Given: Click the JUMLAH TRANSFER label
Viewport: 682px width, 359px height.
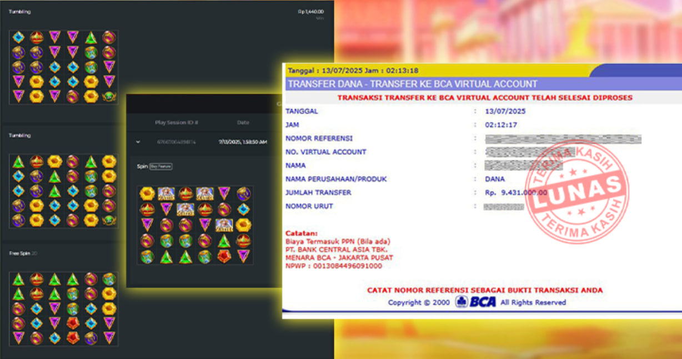Looking at the screenshot, I should pyautogui.click(x=318, y=193).
